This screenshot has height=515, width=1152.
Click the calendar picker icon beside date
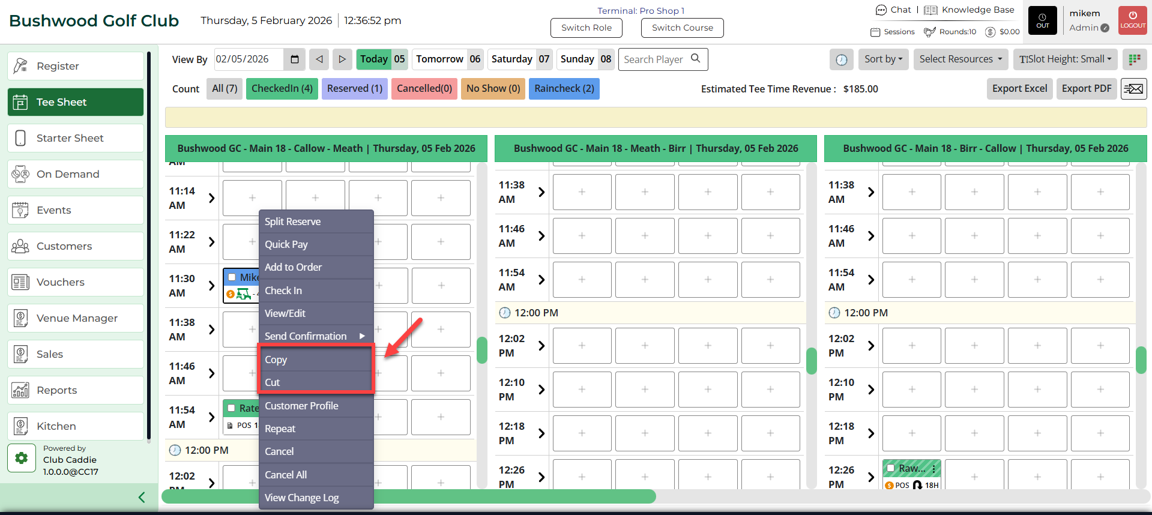click(x=294, y=59)
